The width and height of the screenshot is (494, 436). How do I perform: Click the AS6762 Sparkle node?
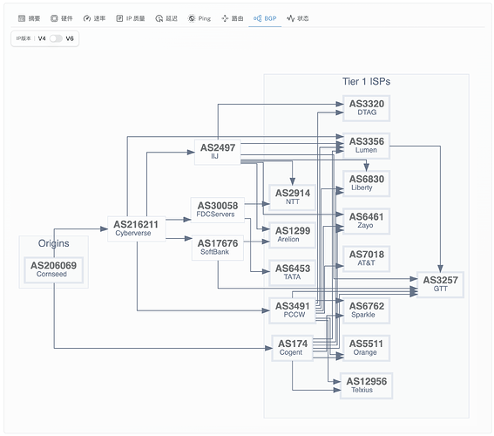coord(367,310)
